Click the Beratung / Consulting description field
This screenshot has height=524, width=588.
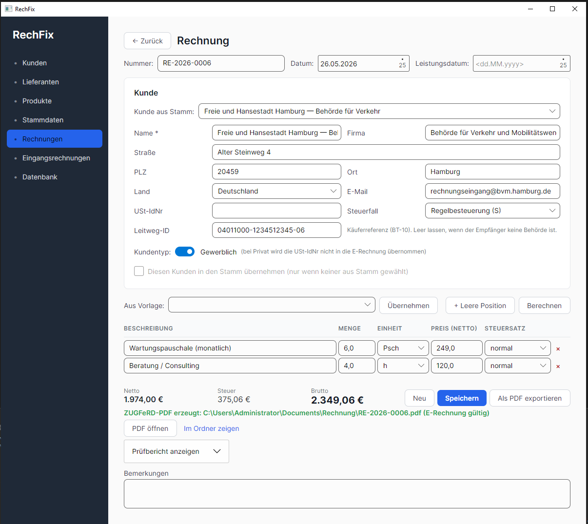point(230,366)
